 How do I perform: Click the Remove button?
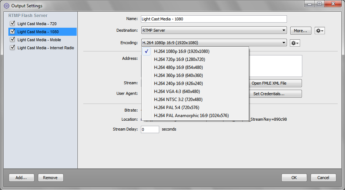pos(50,178)
